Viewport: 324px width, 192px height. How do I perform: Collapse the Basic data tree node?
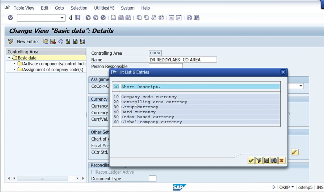[9, 58]
